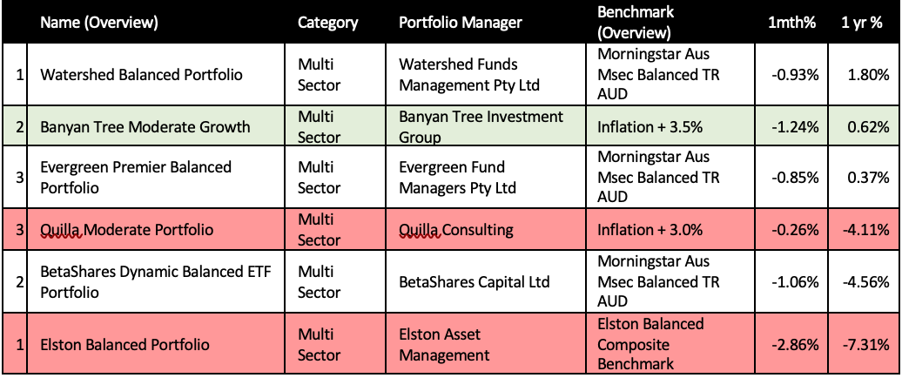Select Evergreen Premier Balanced Portfolio cell
902x378 pixels.
coord(136,177)
